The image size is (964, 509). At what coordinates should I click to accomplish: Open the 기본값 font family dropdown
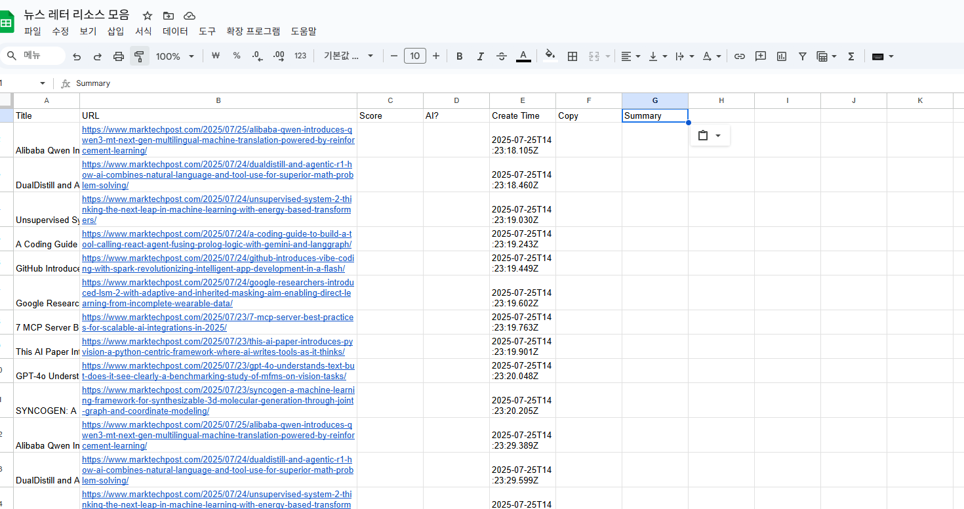tap(348, 56)
